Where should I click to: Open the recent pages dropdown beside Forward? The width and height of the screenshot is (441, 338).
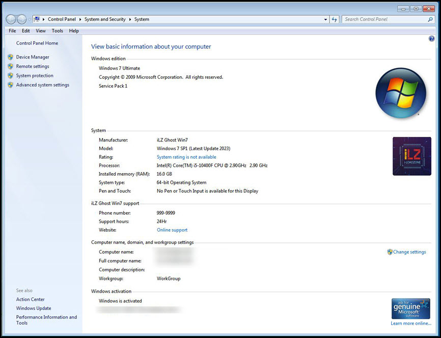tap(29, 20)
